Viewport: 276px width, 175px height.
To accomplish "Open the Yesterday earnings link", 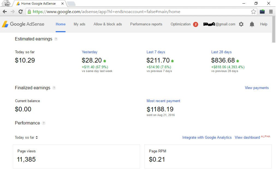I will pyautogui.click(x=90, y=52).
